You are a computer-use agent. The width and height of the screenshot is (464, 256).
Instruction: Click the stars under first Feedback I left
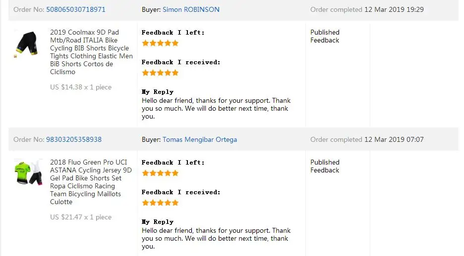[x=160, y=43]
